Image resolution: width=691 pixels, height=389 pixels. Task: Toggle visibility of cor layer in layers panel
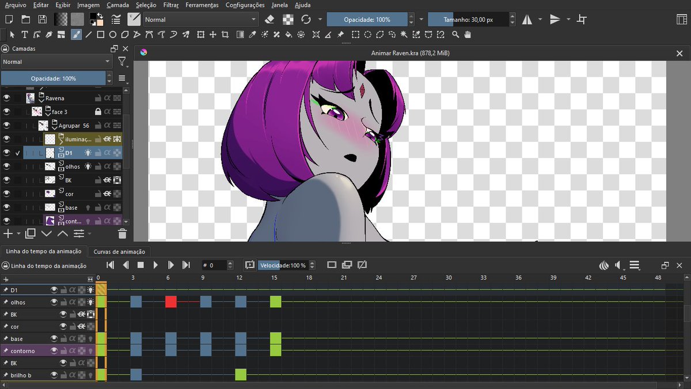click(7, 194)
